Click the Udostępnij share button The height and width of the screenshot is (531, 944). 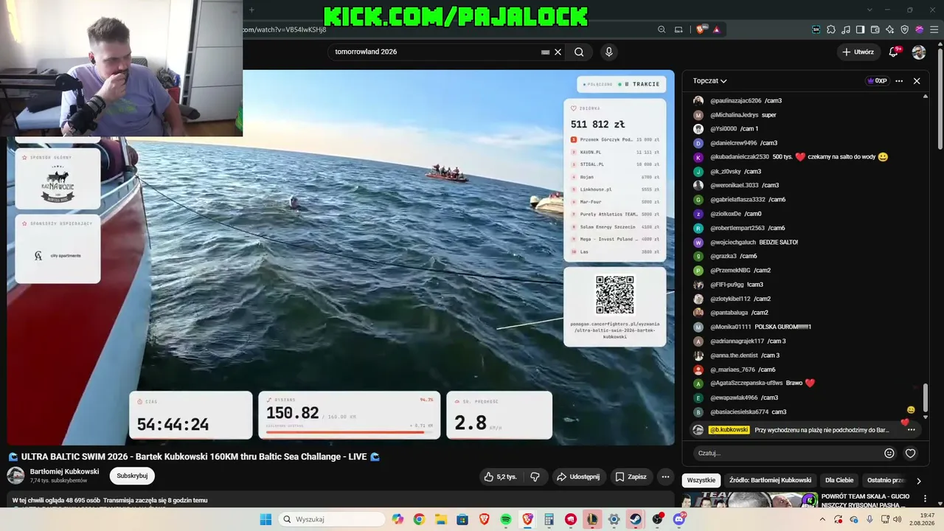tap(578, 476)
